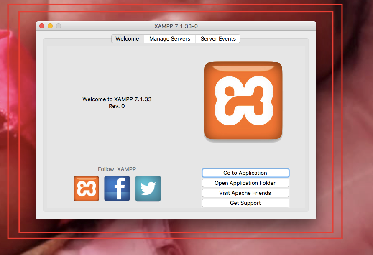The image size is (373, 255).
Task: Click Open Application Folder button
Action: [x=245, y=183]
